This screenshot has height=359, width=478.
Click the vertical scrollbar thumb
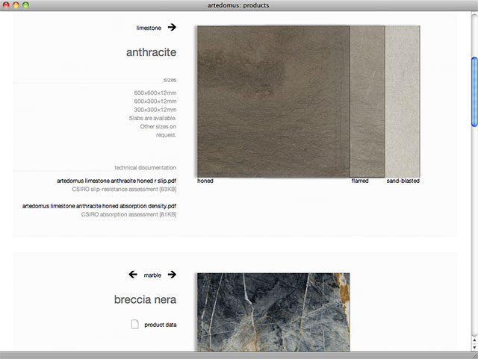[x=474, y=92]
